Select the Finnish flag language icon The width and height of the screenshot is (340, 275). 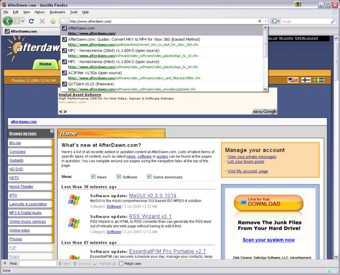click(x=306, y=80)
